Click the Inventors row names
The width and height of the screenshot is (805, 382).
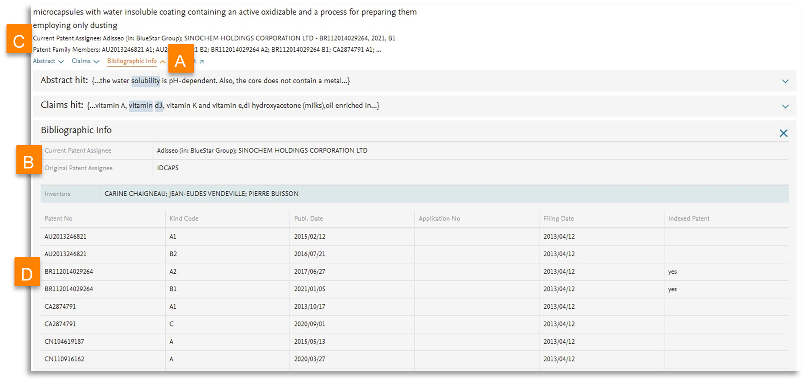[x=201, y=194]
